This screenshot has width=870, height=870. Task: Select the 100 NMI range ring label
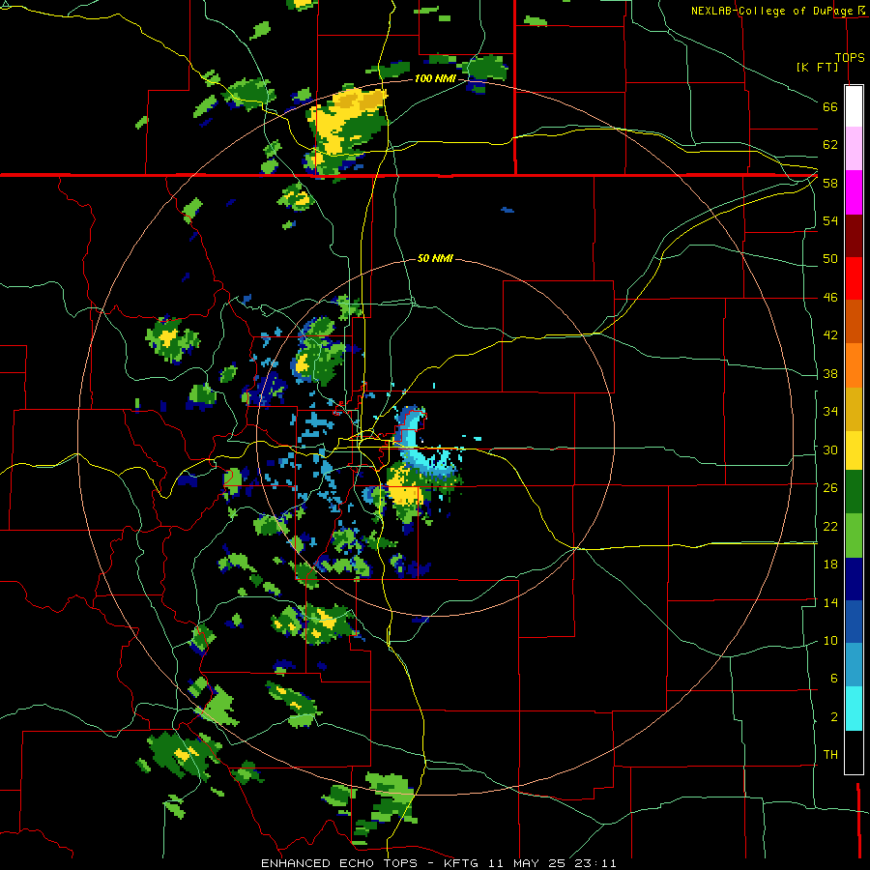click(435, 79)
